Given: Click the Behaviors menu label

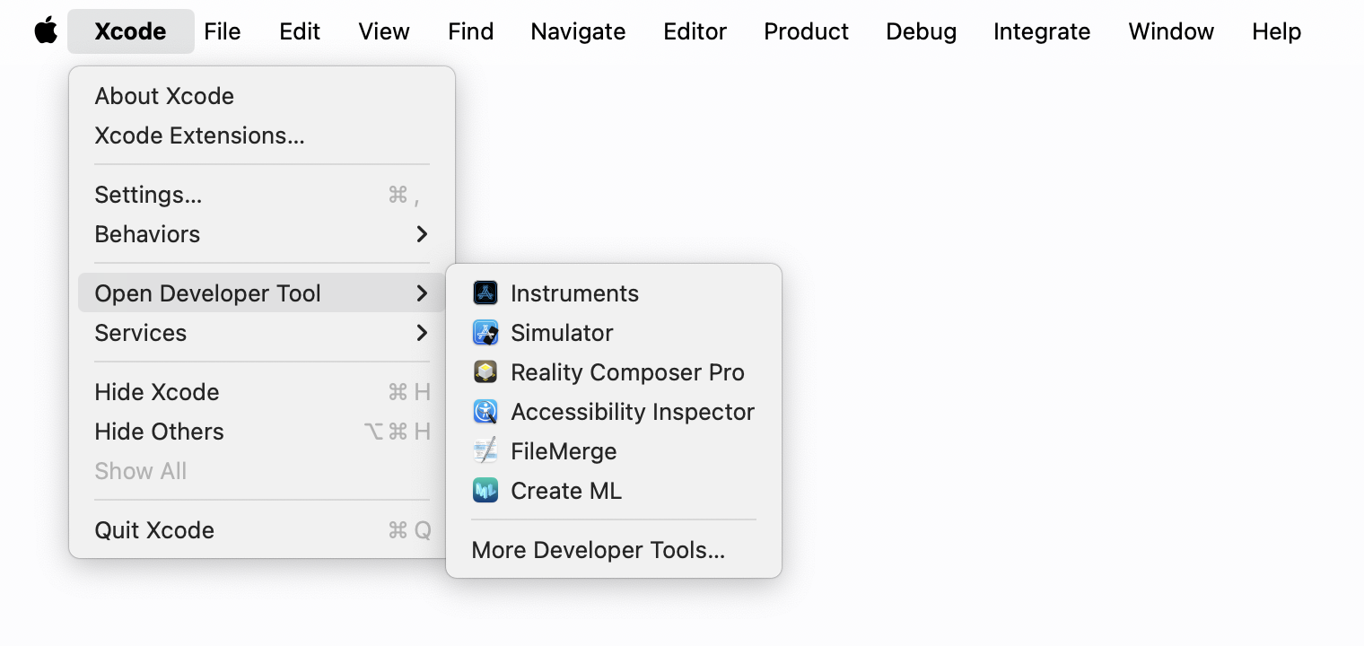Looking at the screenshot, I should tap(147, 234).
